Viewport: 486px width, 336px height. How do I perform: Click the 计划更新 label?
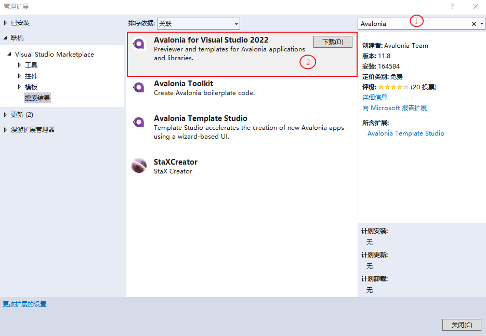coord(374,255)
